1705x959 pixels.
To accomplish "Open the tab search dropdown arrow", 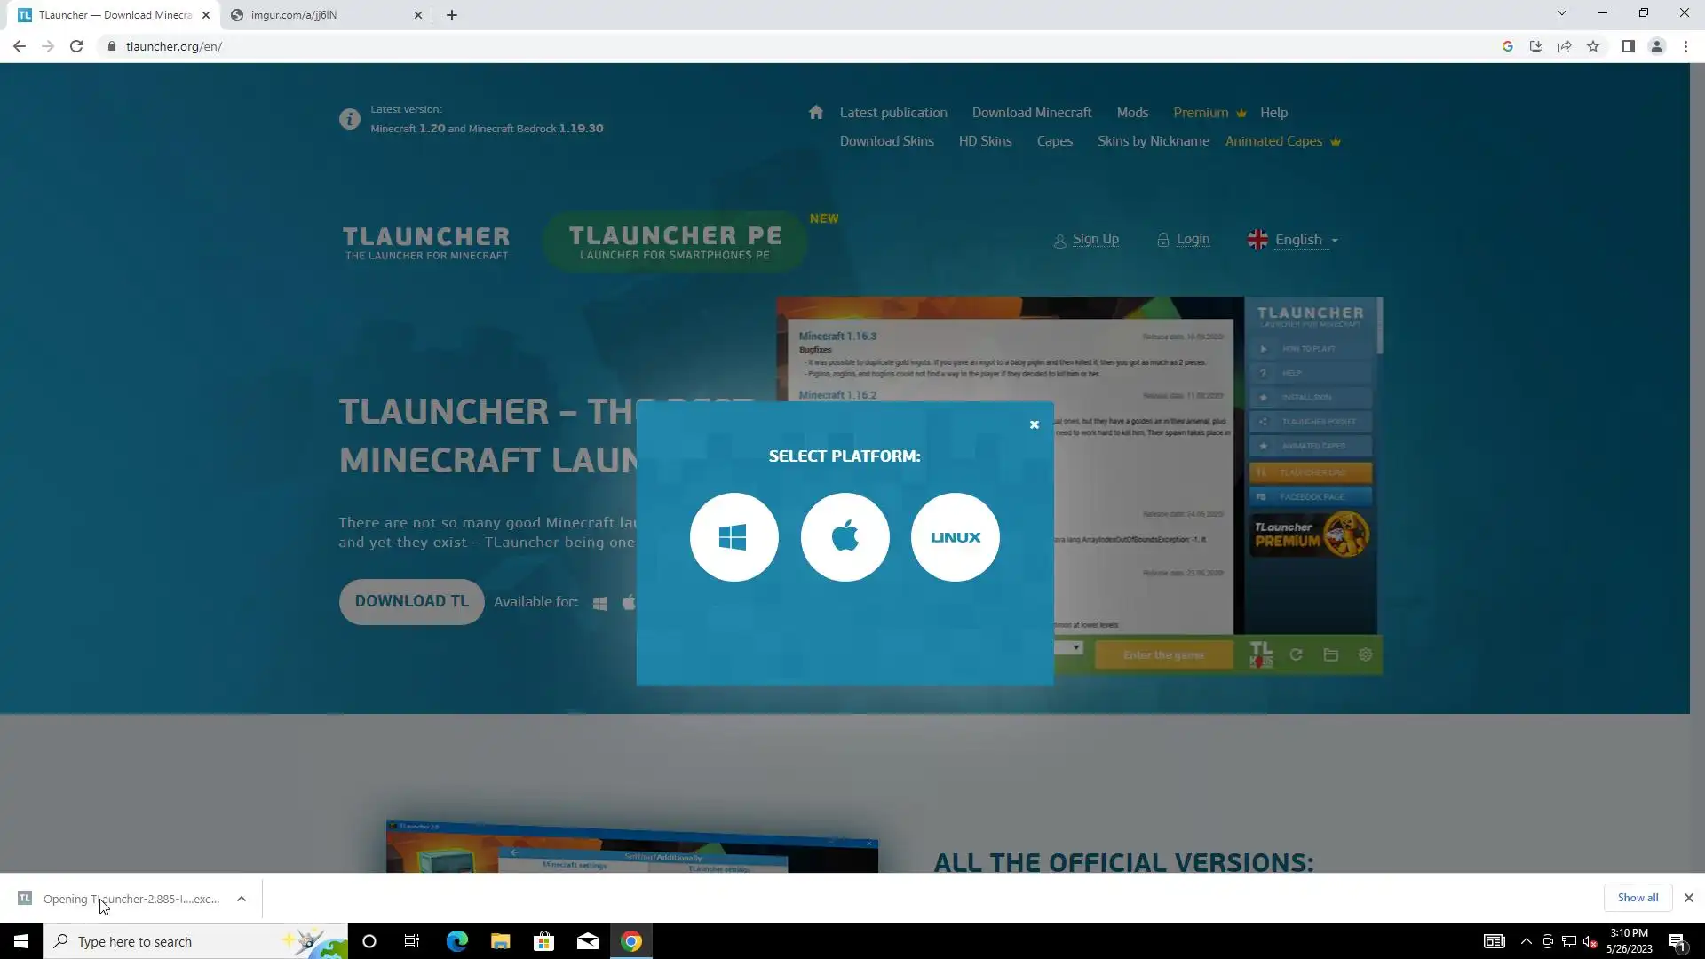I will 1561,13.
